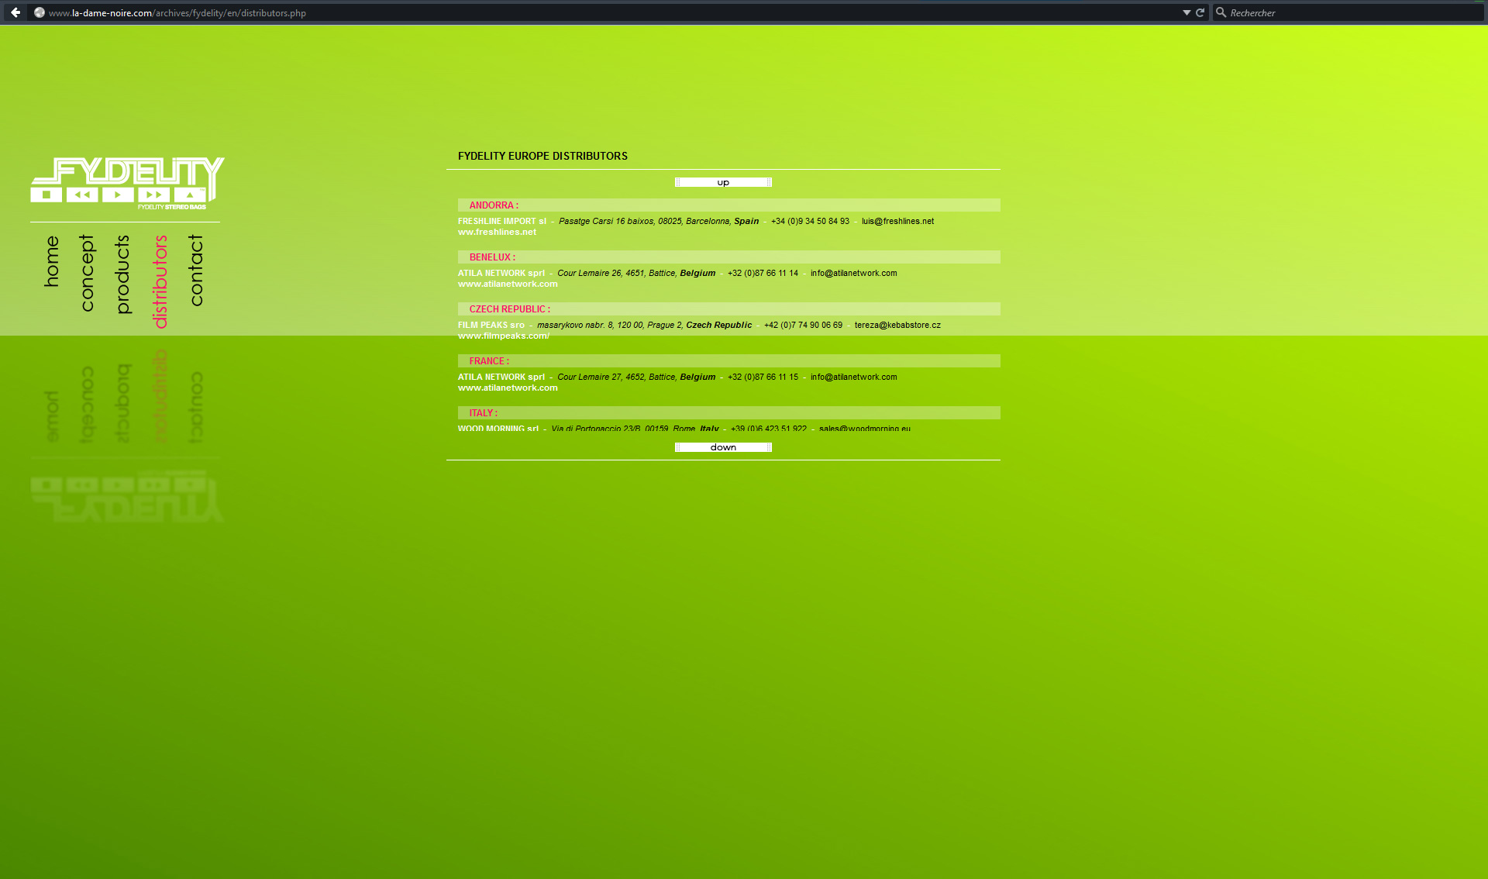Click the magnifier icon in the search box

point(1221,12)
